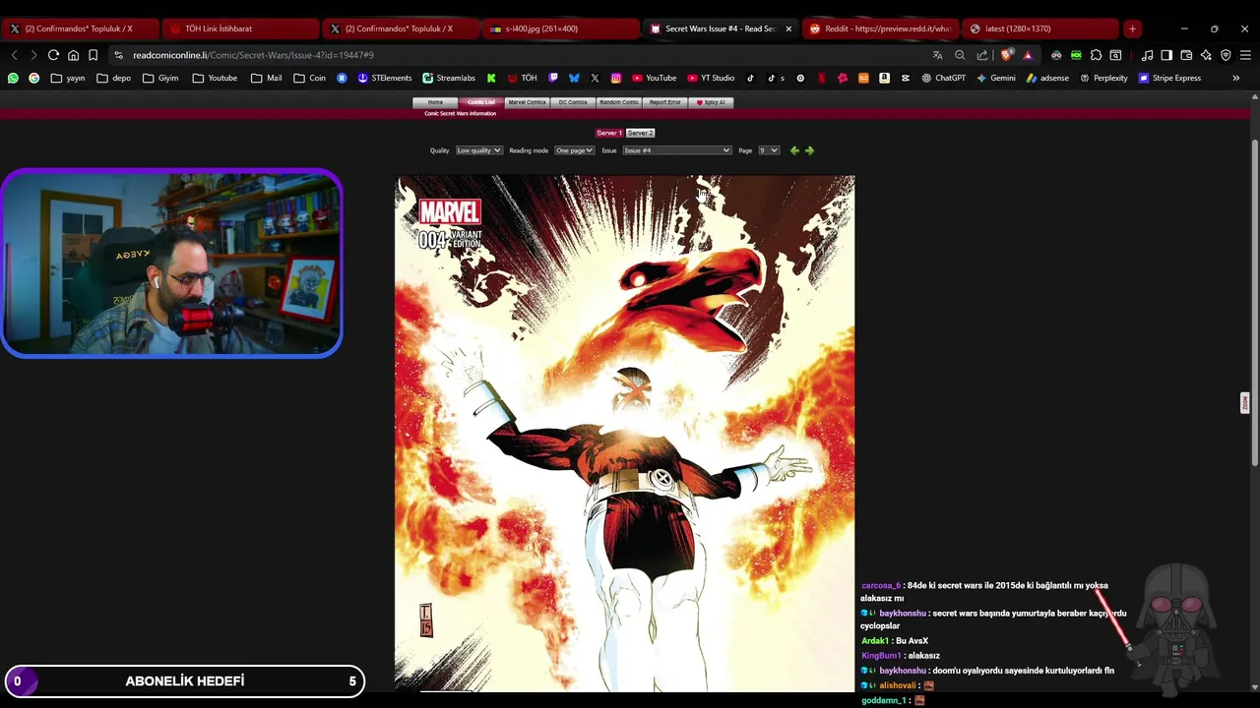The image size is (1260, 708).
Task: Open the Issue #4 selector dropdown
Action: (677, 150)
